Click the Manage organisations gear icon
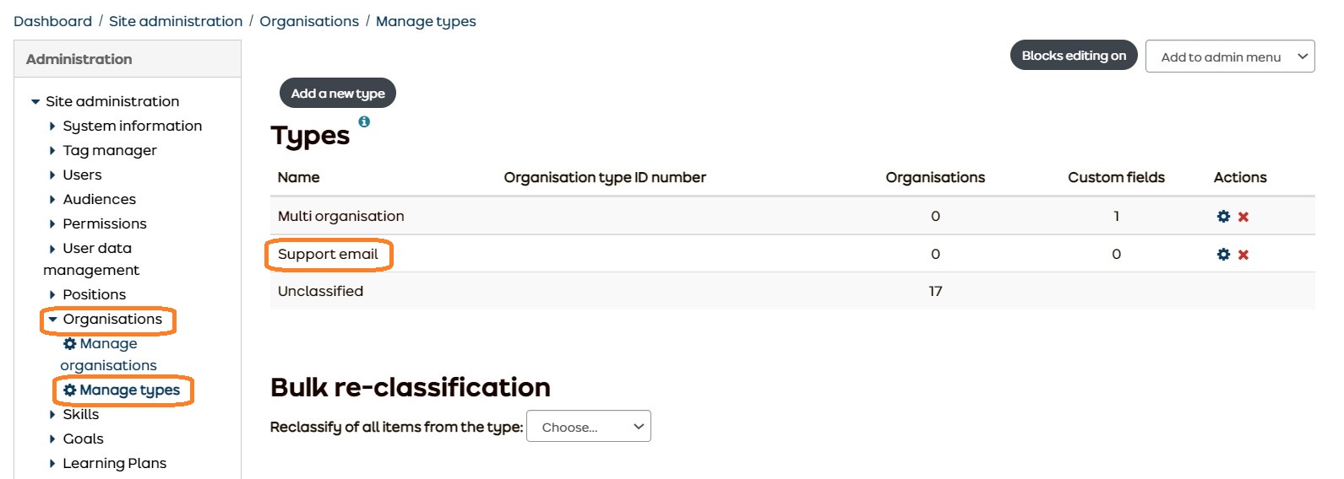Screen dimensions: 1344x479 [70, 344]
